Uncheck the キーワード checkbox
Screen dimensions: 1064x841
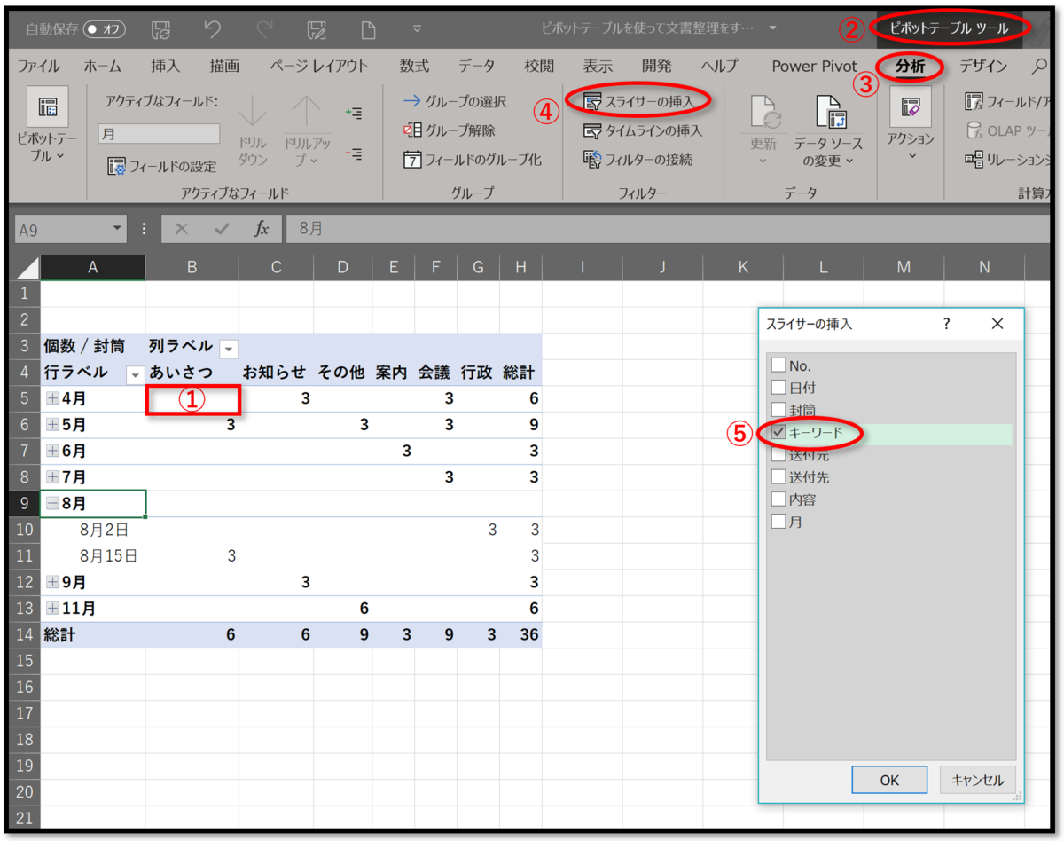778,432
